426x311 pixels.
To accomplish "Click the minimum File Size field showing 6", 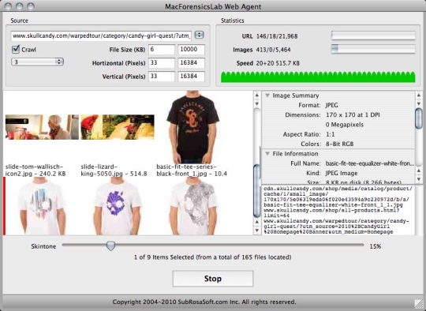I will tap(162, 50).
